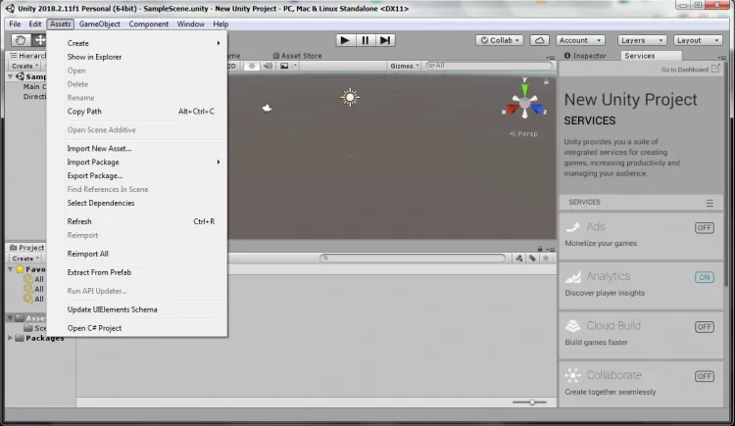Select the camera gizmo in scene

pyautogui.click(x=267, y=108)
